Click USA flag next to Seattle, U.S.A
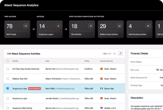The image size is (163, 110). 102,108
